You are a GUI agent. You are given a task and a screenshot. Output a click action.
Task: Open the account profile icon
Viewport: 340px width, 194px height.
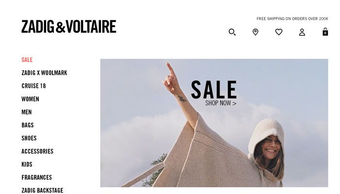point(302,32)
